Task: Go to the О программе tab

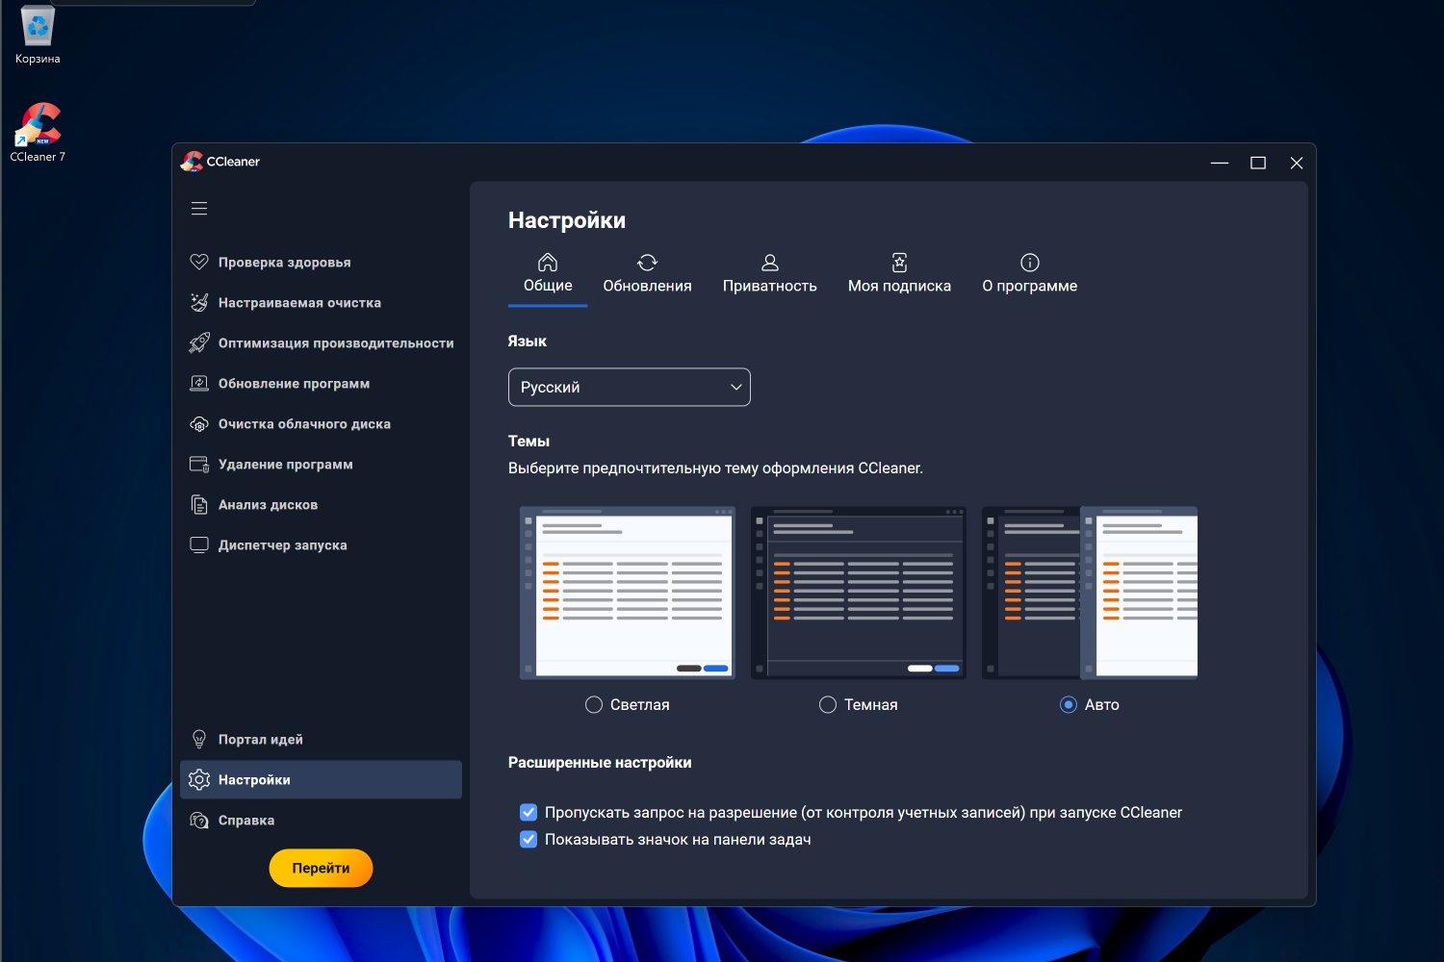Action: (x=1030, y=276)
